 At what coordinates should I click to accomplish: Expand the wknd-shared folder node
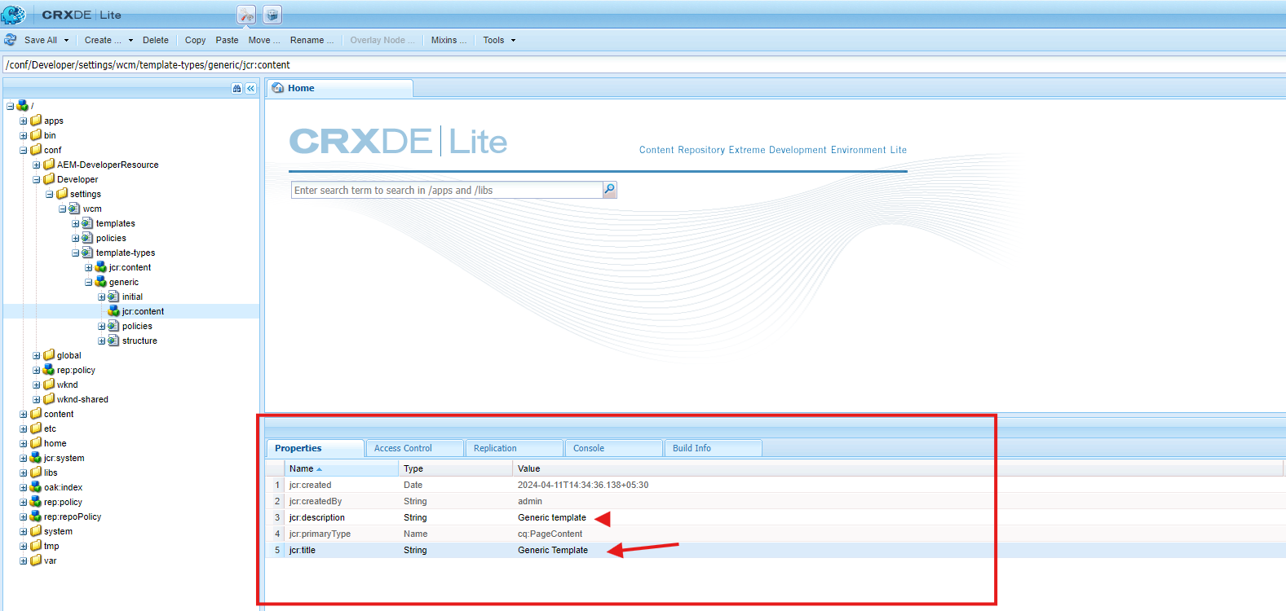pyautogui.click(x=36, y=399)
